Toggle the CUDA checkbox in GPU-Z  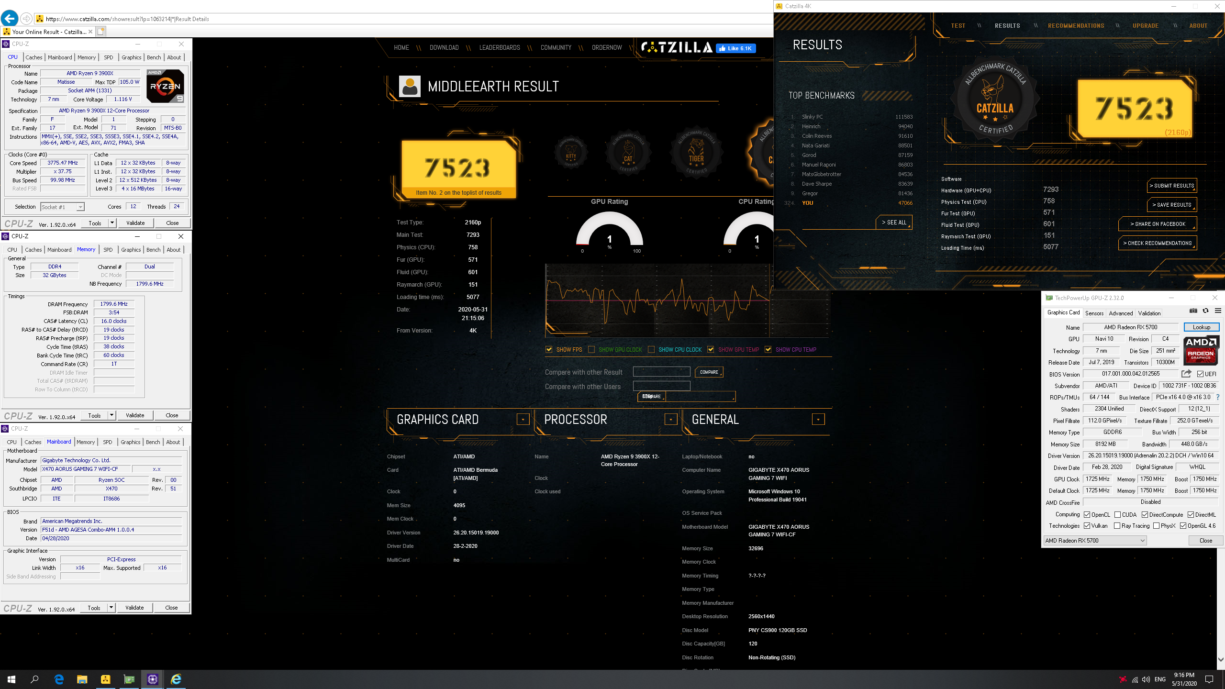pos(1117,515)
